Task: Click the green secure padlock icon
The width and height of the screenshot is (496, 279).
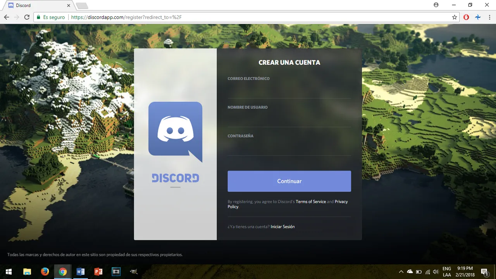Action: pyautogui.click(x=38, y=17)
